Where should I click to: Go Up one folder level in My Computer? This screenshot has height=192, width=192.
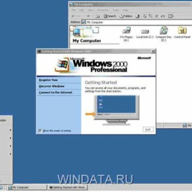(97, 16)
